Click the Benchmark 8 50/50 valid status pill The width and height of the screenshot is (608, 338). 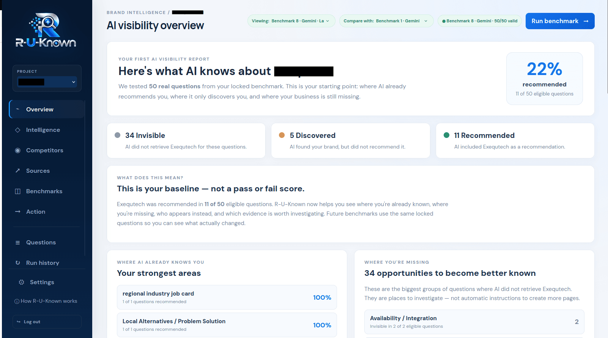[x=480, y=21]
